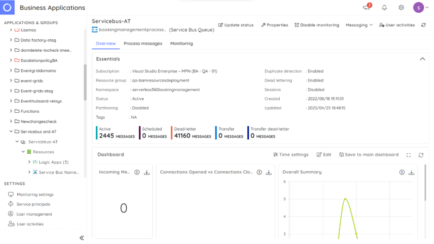Expand the Data factory-stag group
This screenshot has width=434, height=244.
point(11,40)
